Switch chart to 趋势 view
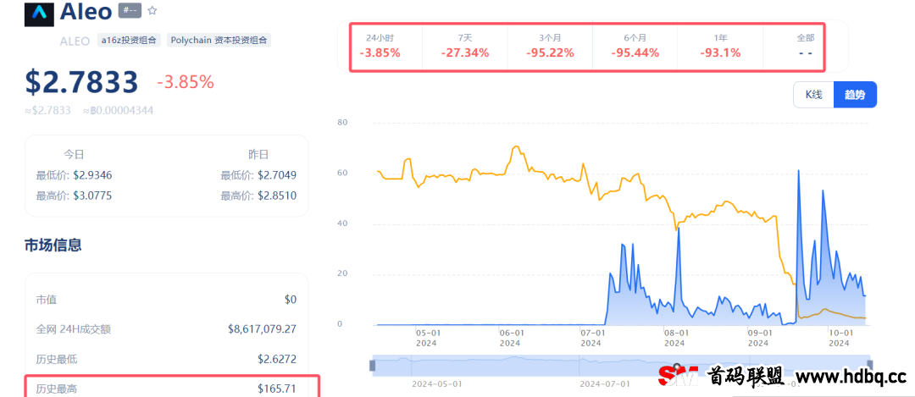Image resolution: width=915 pixels, height=397 pixels. 855,95
